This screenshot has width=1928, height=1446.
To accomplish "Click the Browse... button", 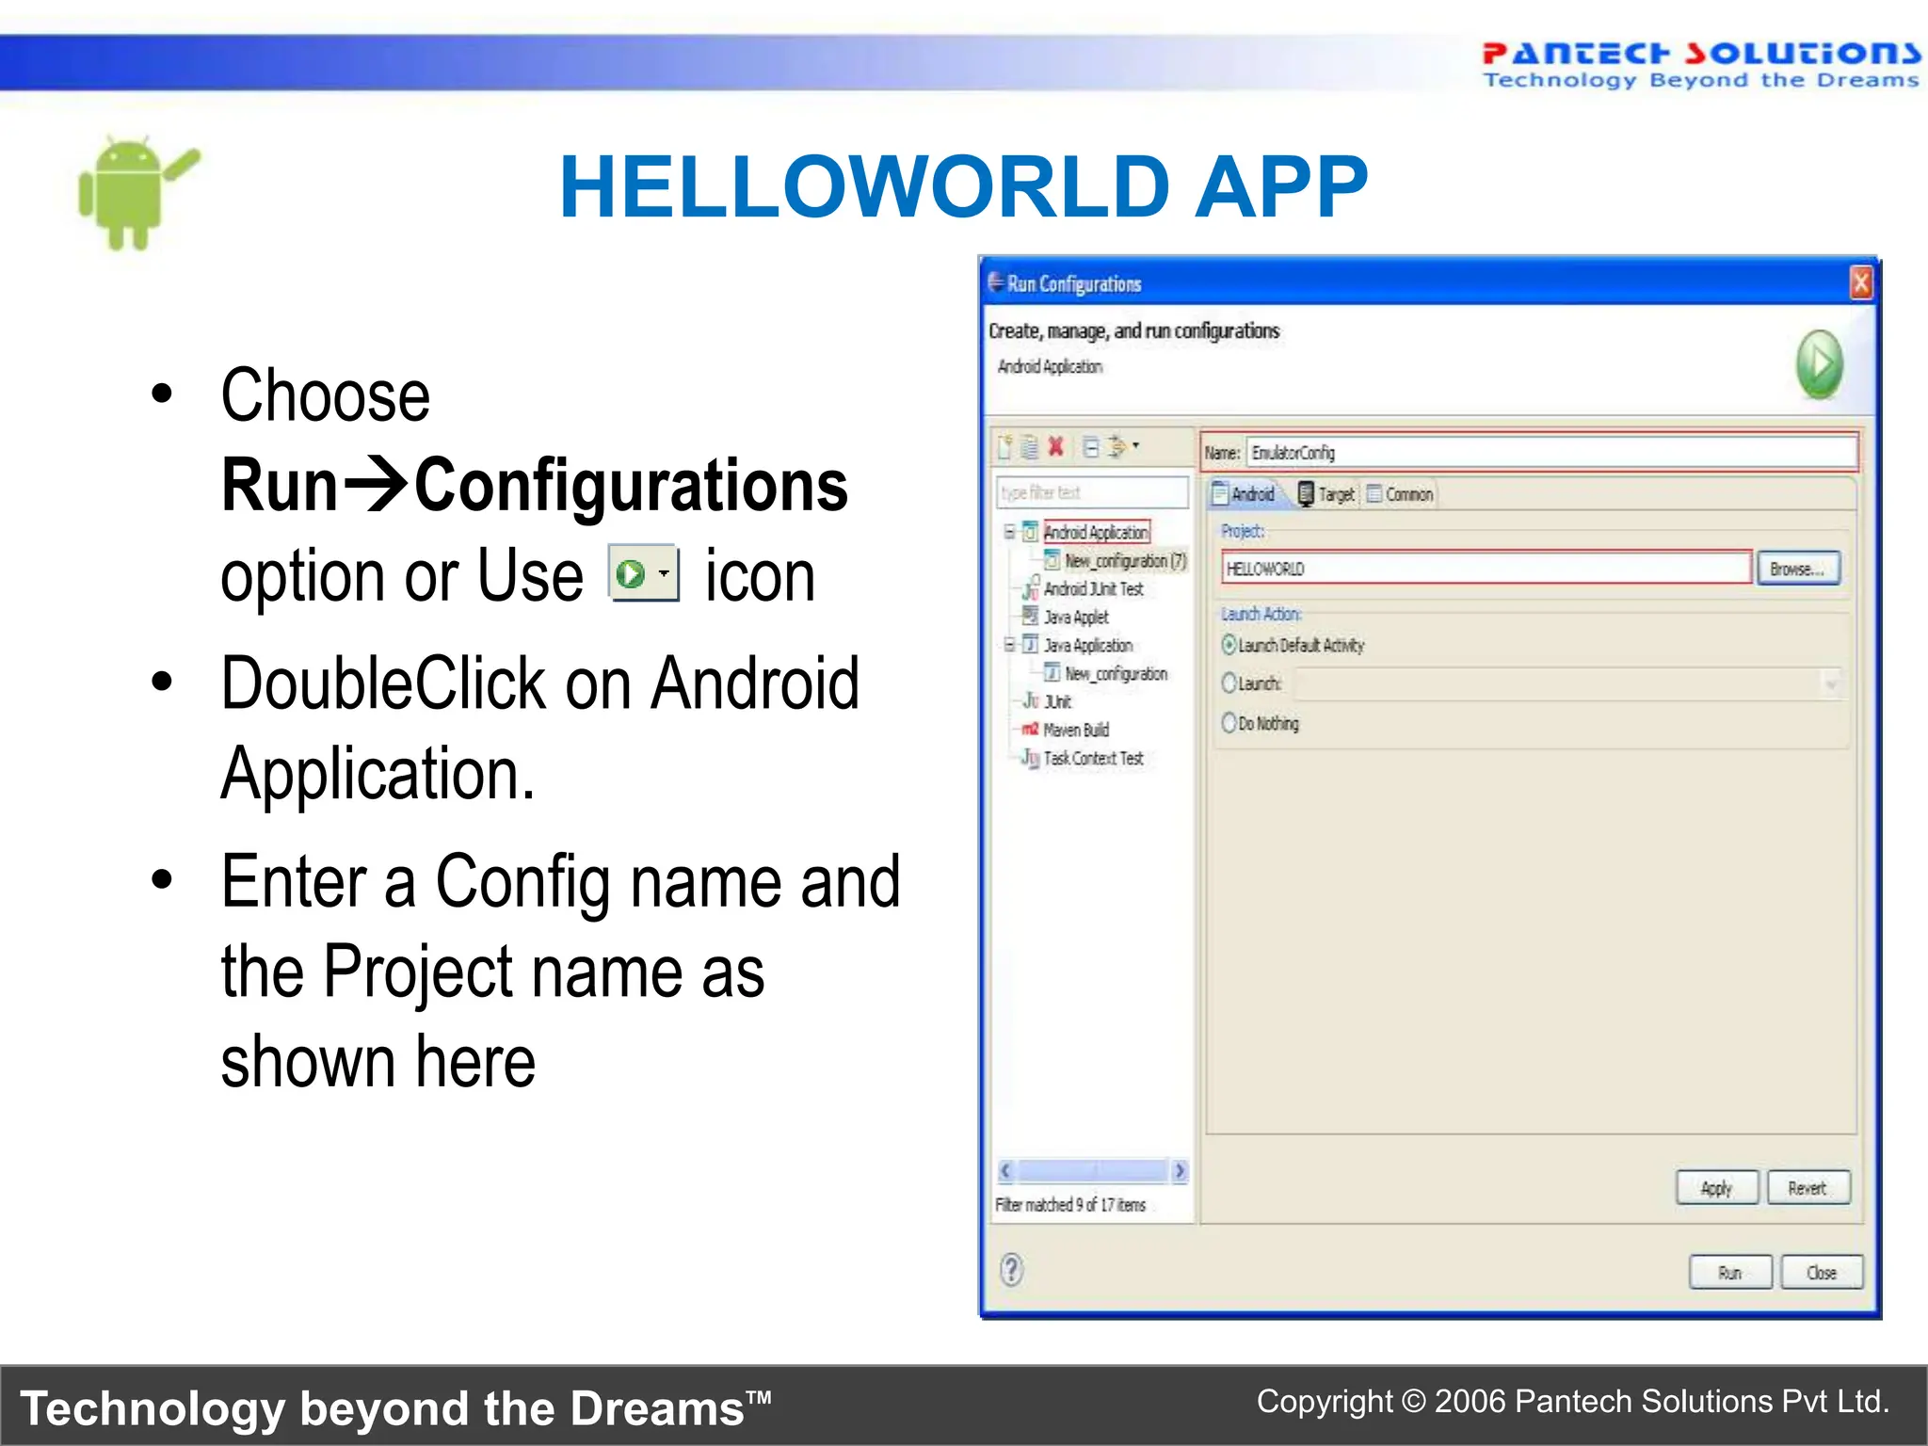I will 1797,569.
